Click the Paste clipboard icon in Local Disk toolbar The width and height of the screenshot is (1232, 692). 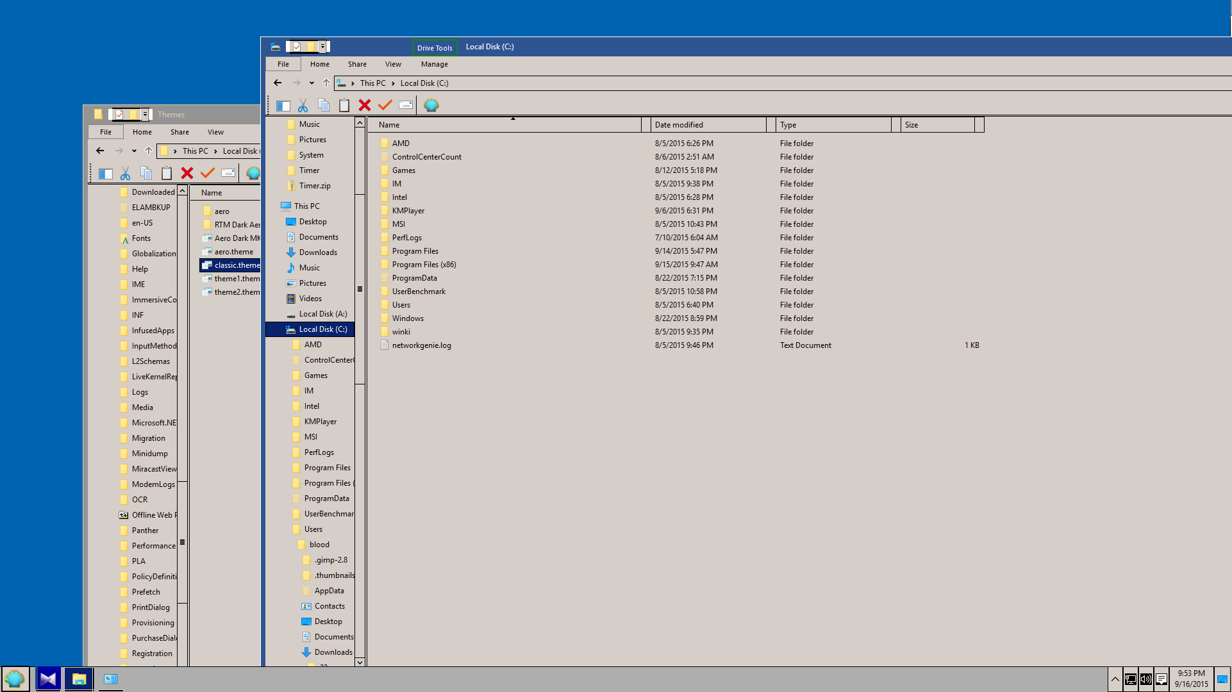pyautogui.click(x=344, y=106)
